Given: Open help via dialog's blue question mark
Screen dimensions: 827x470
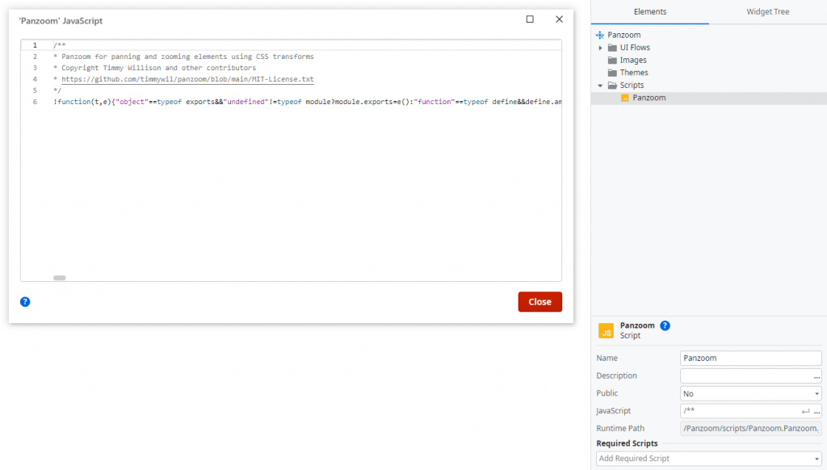Looking at the screenshot, I should [25, 302].
